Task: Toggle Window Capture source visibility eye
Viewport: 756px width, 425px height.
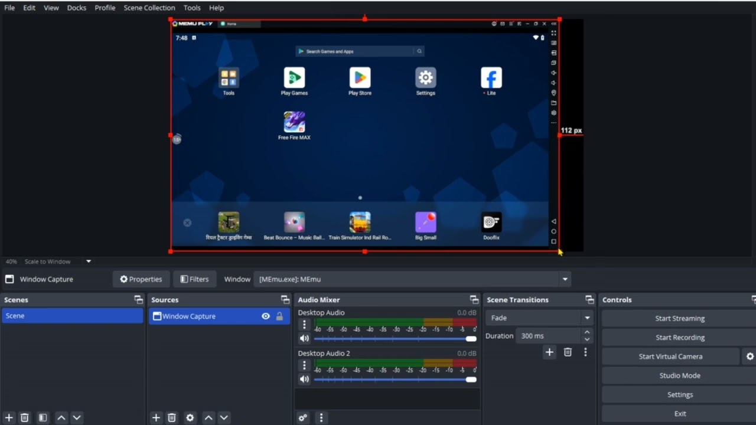Action: pos(266,316)
